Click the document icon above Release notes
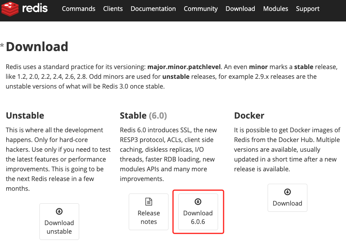Screen dimensions: 346x245 149,202
